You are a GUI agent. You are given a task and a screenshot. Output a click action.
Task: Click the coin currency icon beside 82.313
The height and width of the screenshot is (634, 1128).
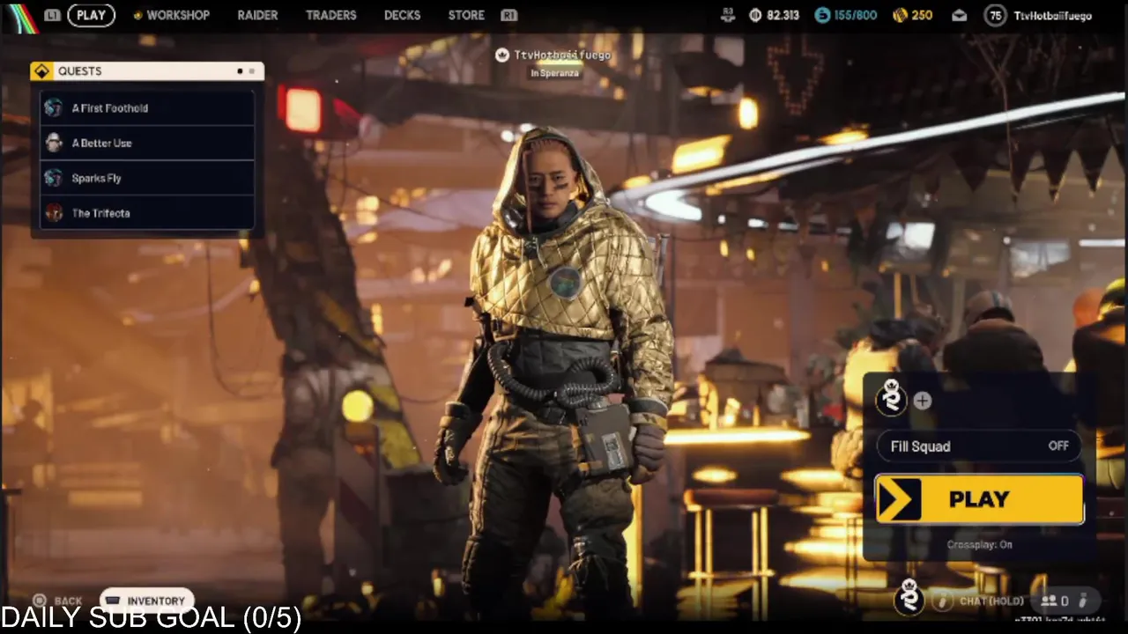(755, 15)
